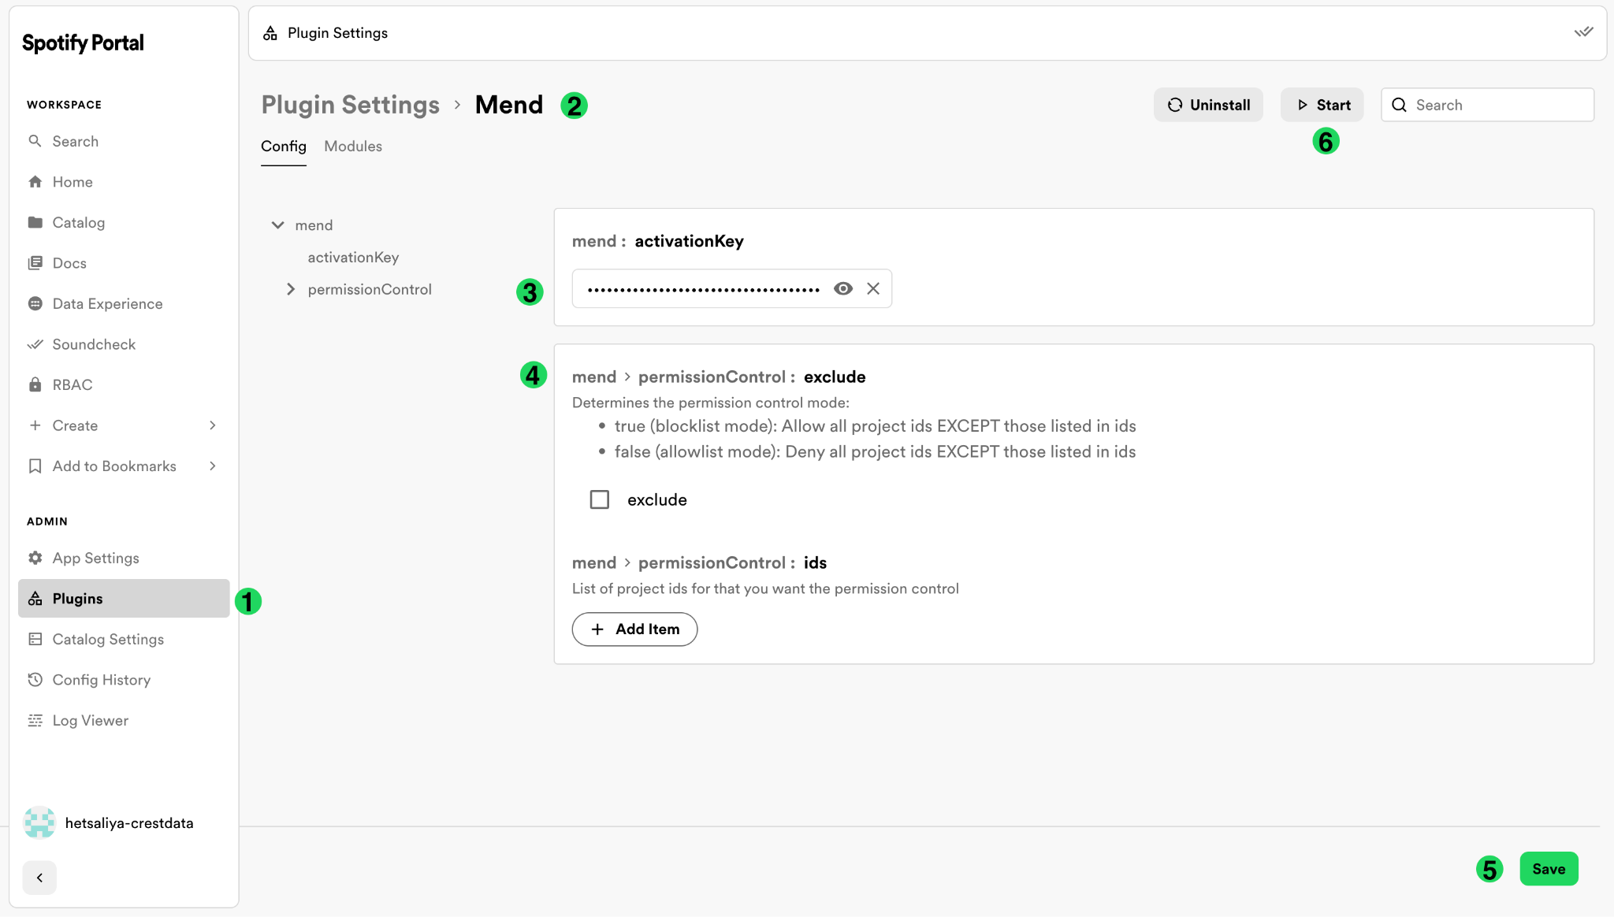The image size is (1614, 917).
Task: Clear the activationKey field with X
Action: coord(873,288)
